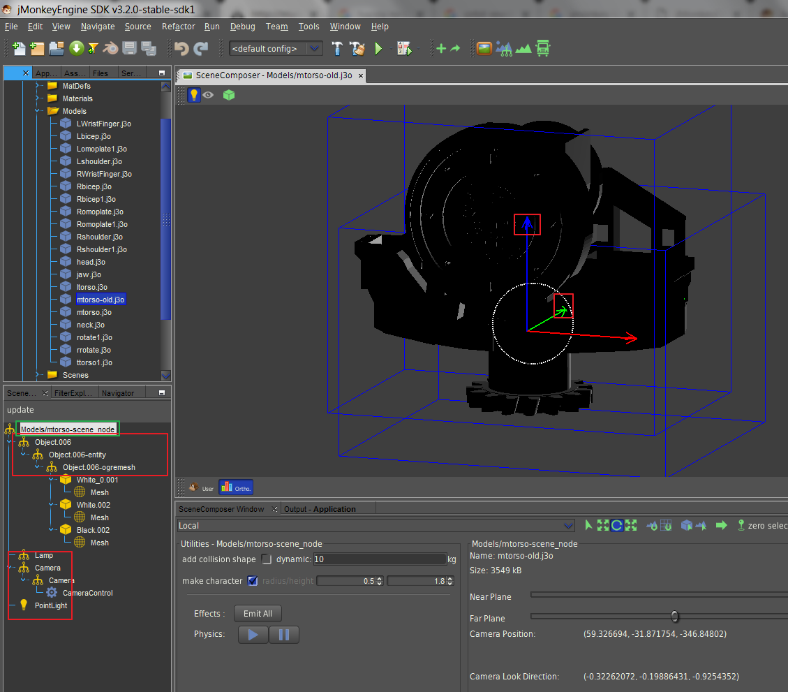
Task: Toggle the light bulb camera light button
Action: pyautogui.click(x=194, y=94)
